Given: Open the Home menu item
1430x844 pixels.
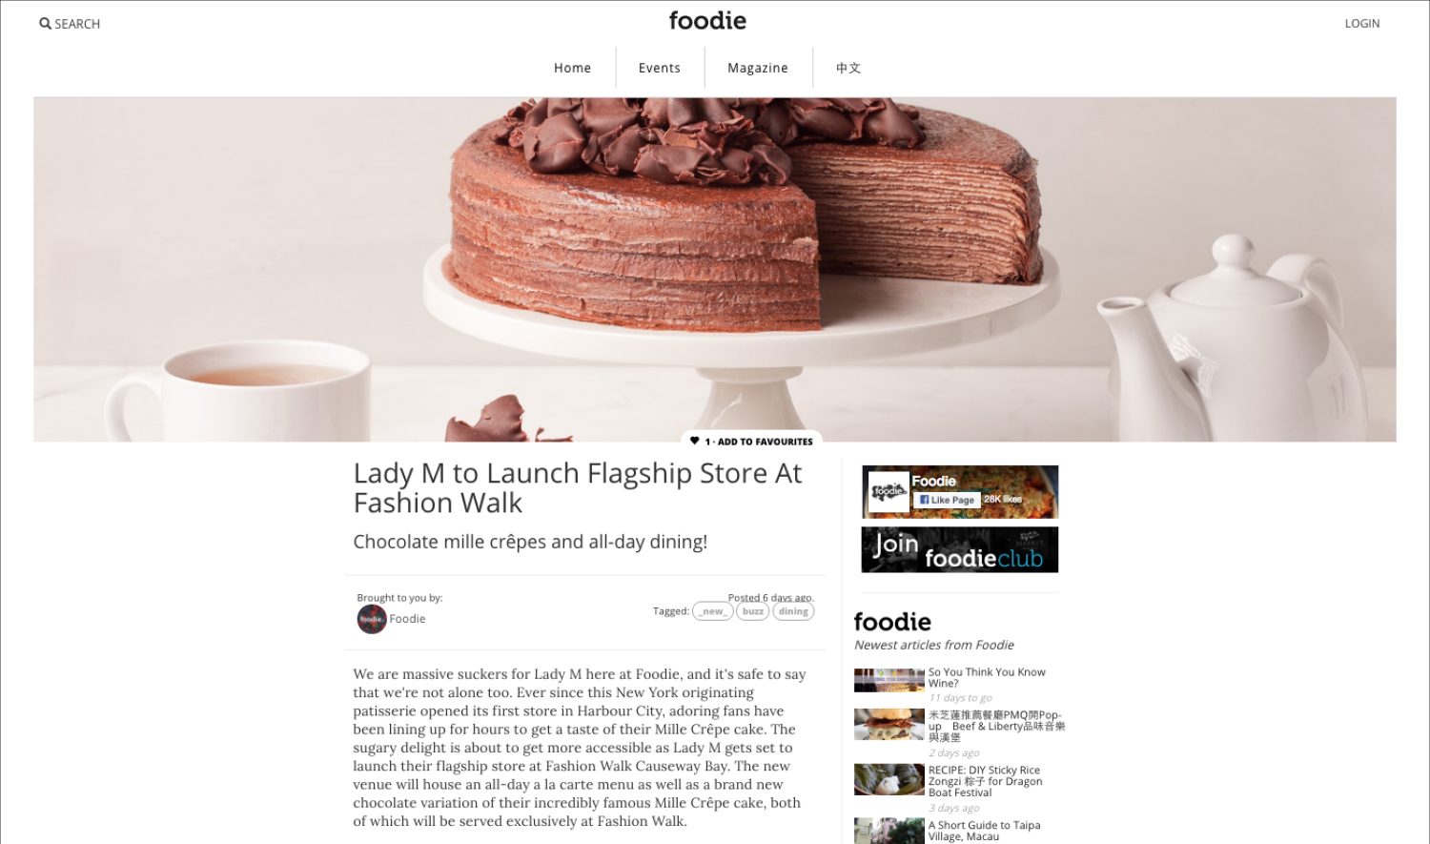Looking at the screenshot, I should coord(572,68).
